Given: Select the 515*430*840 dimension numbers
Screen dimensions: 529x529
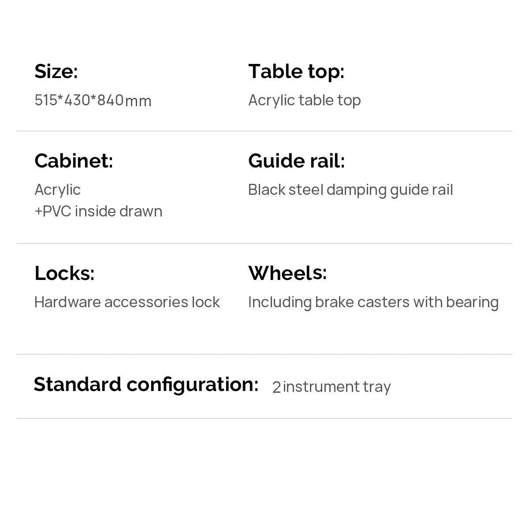Looking at the screenshot, I should click(x=79, y=101).
